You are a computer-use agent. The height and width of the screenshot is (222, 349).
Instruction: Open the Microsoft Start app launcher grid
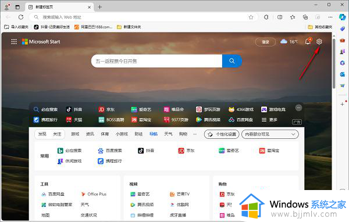point(14,42)
